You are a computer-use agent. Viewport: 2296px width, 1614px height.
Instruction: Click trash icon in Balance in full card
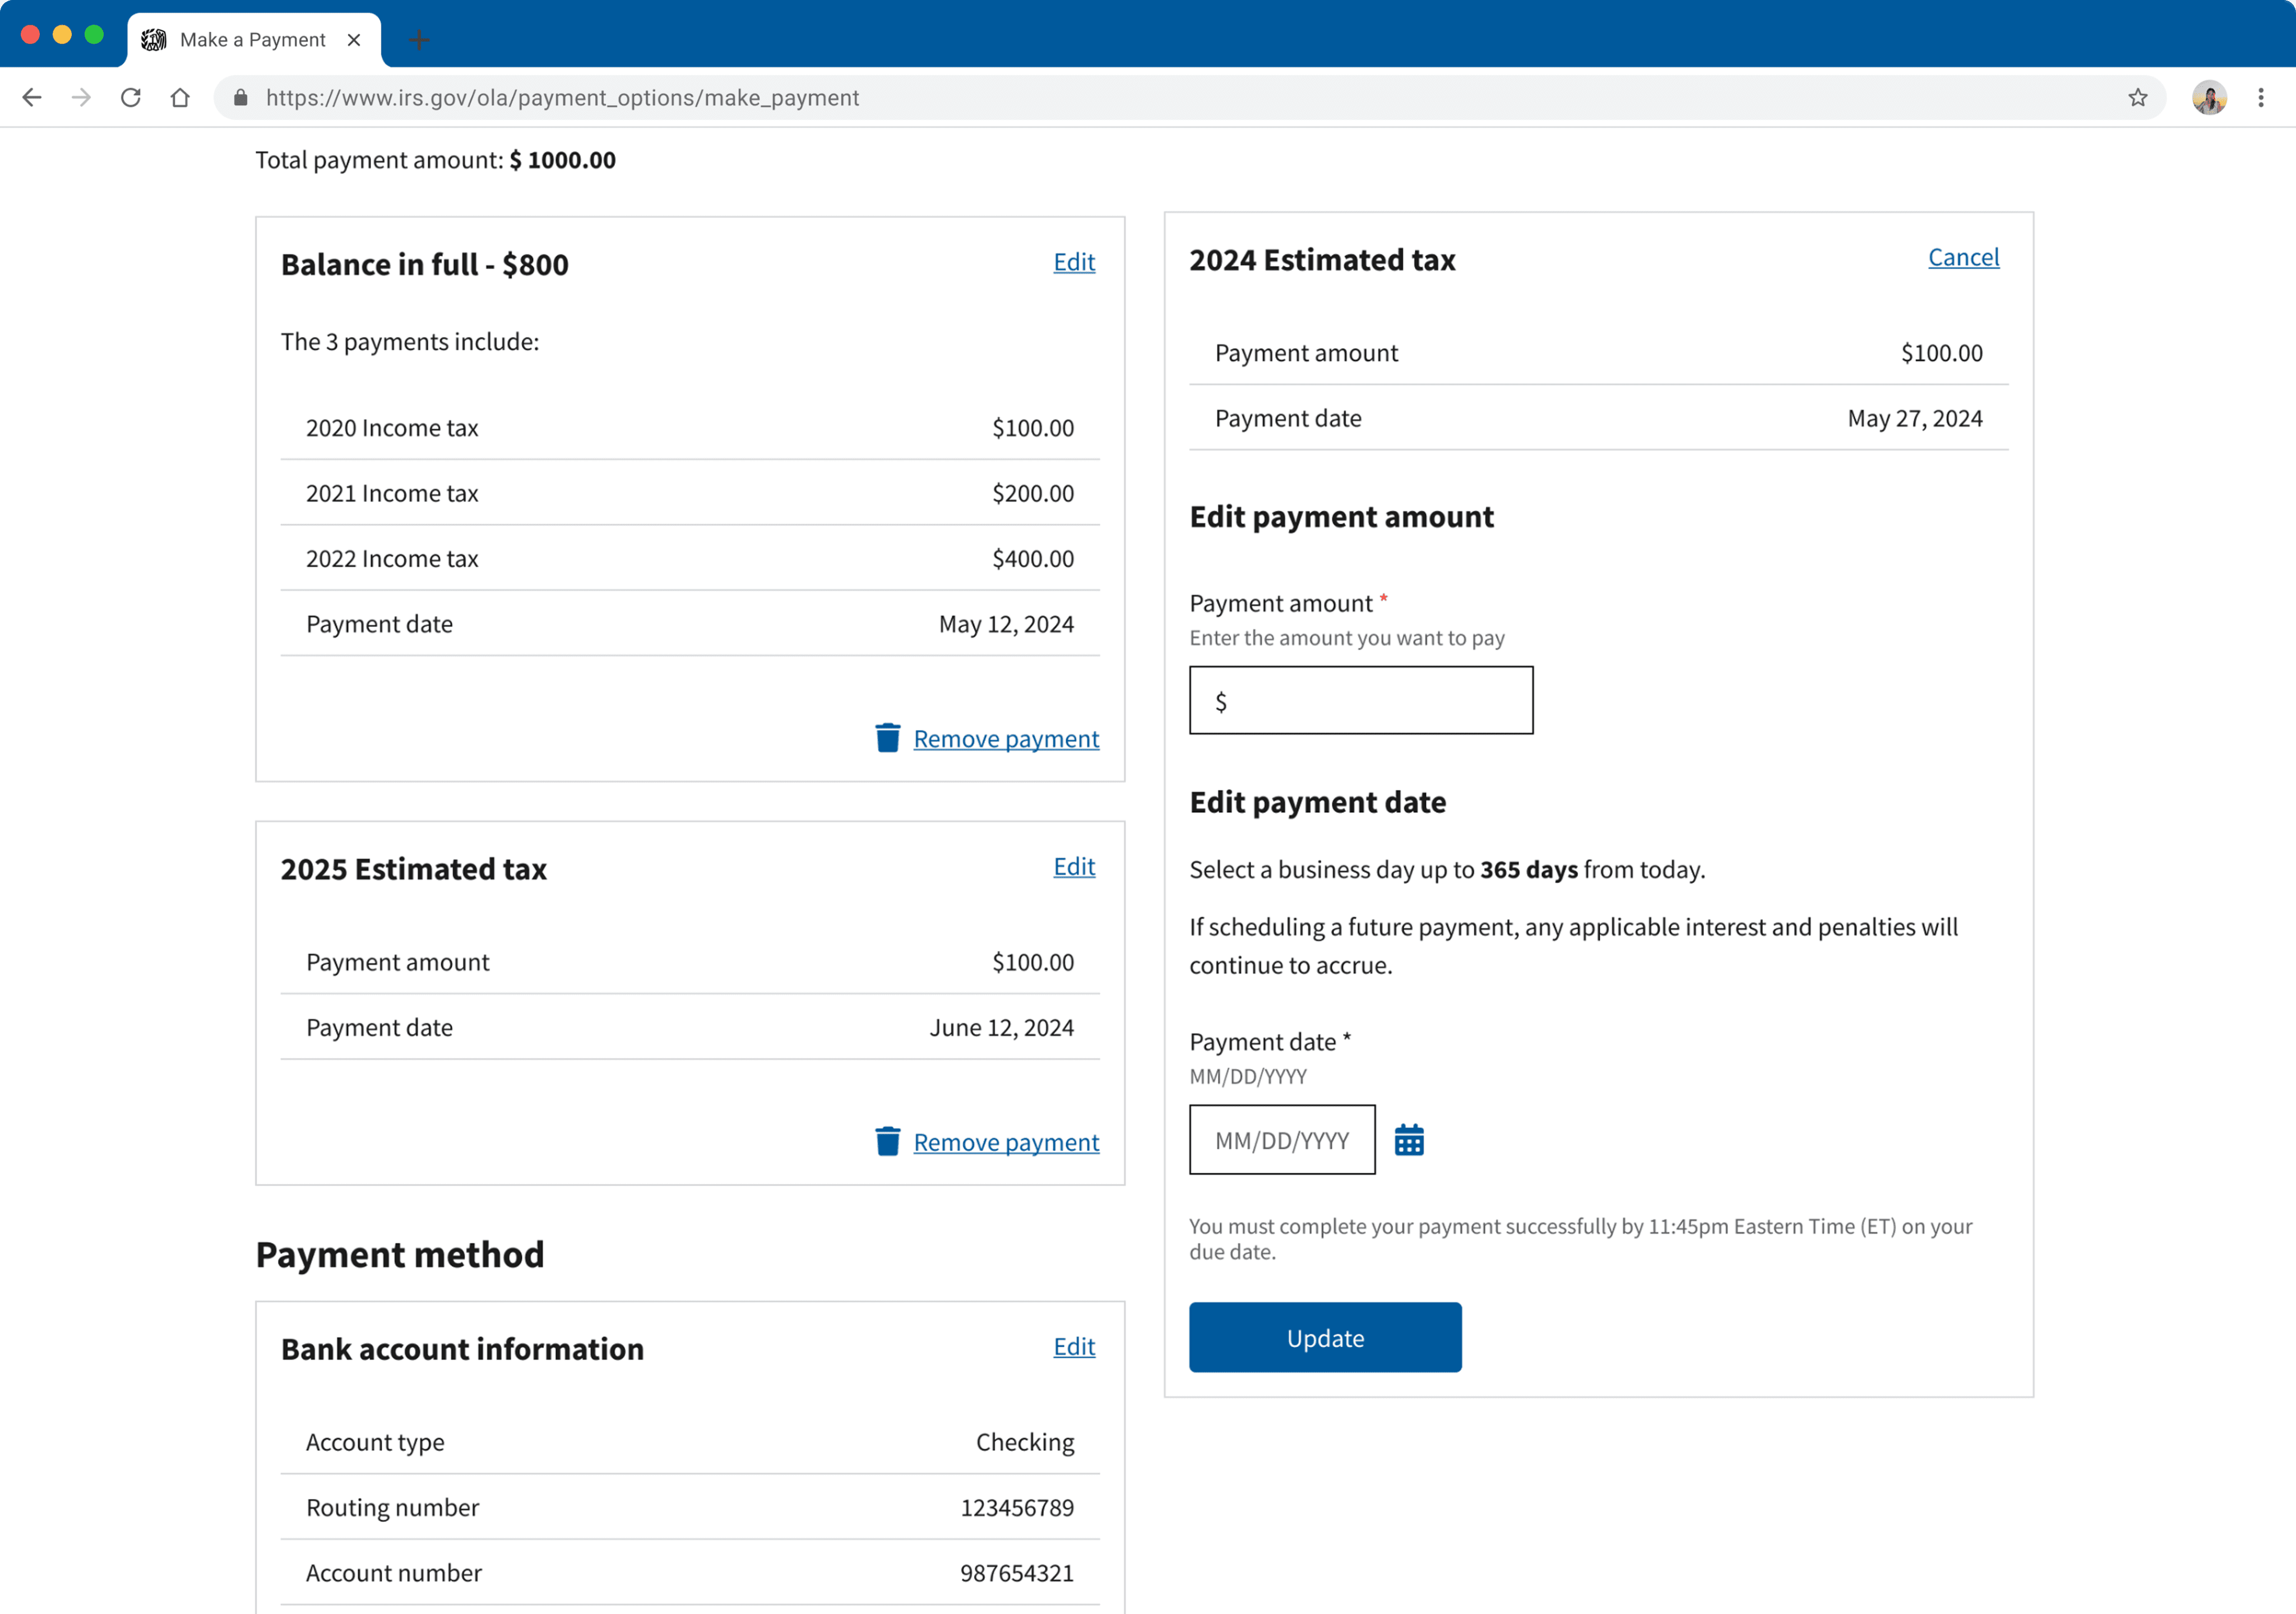(x=887, y=738)
